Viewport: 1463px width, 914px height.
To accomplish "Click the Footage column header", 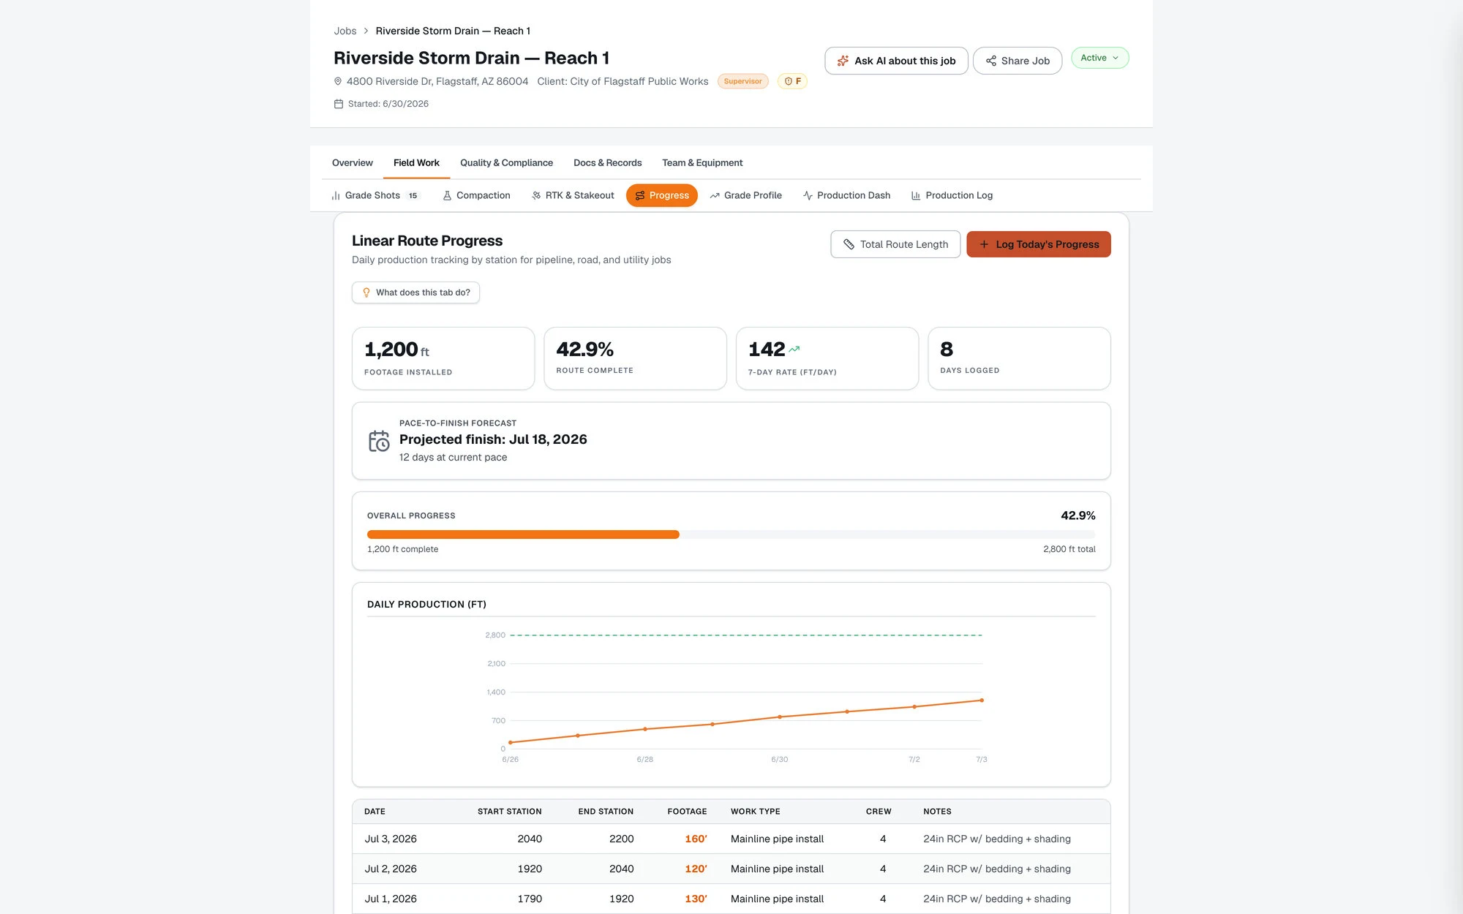I will coord(687,812).
